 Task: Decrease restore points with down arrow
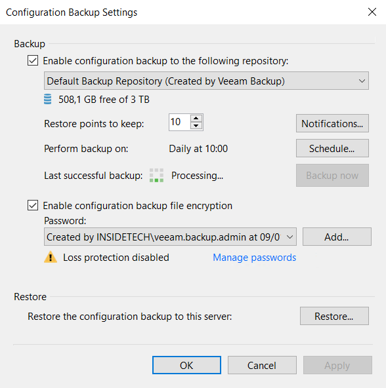[196, 126]
